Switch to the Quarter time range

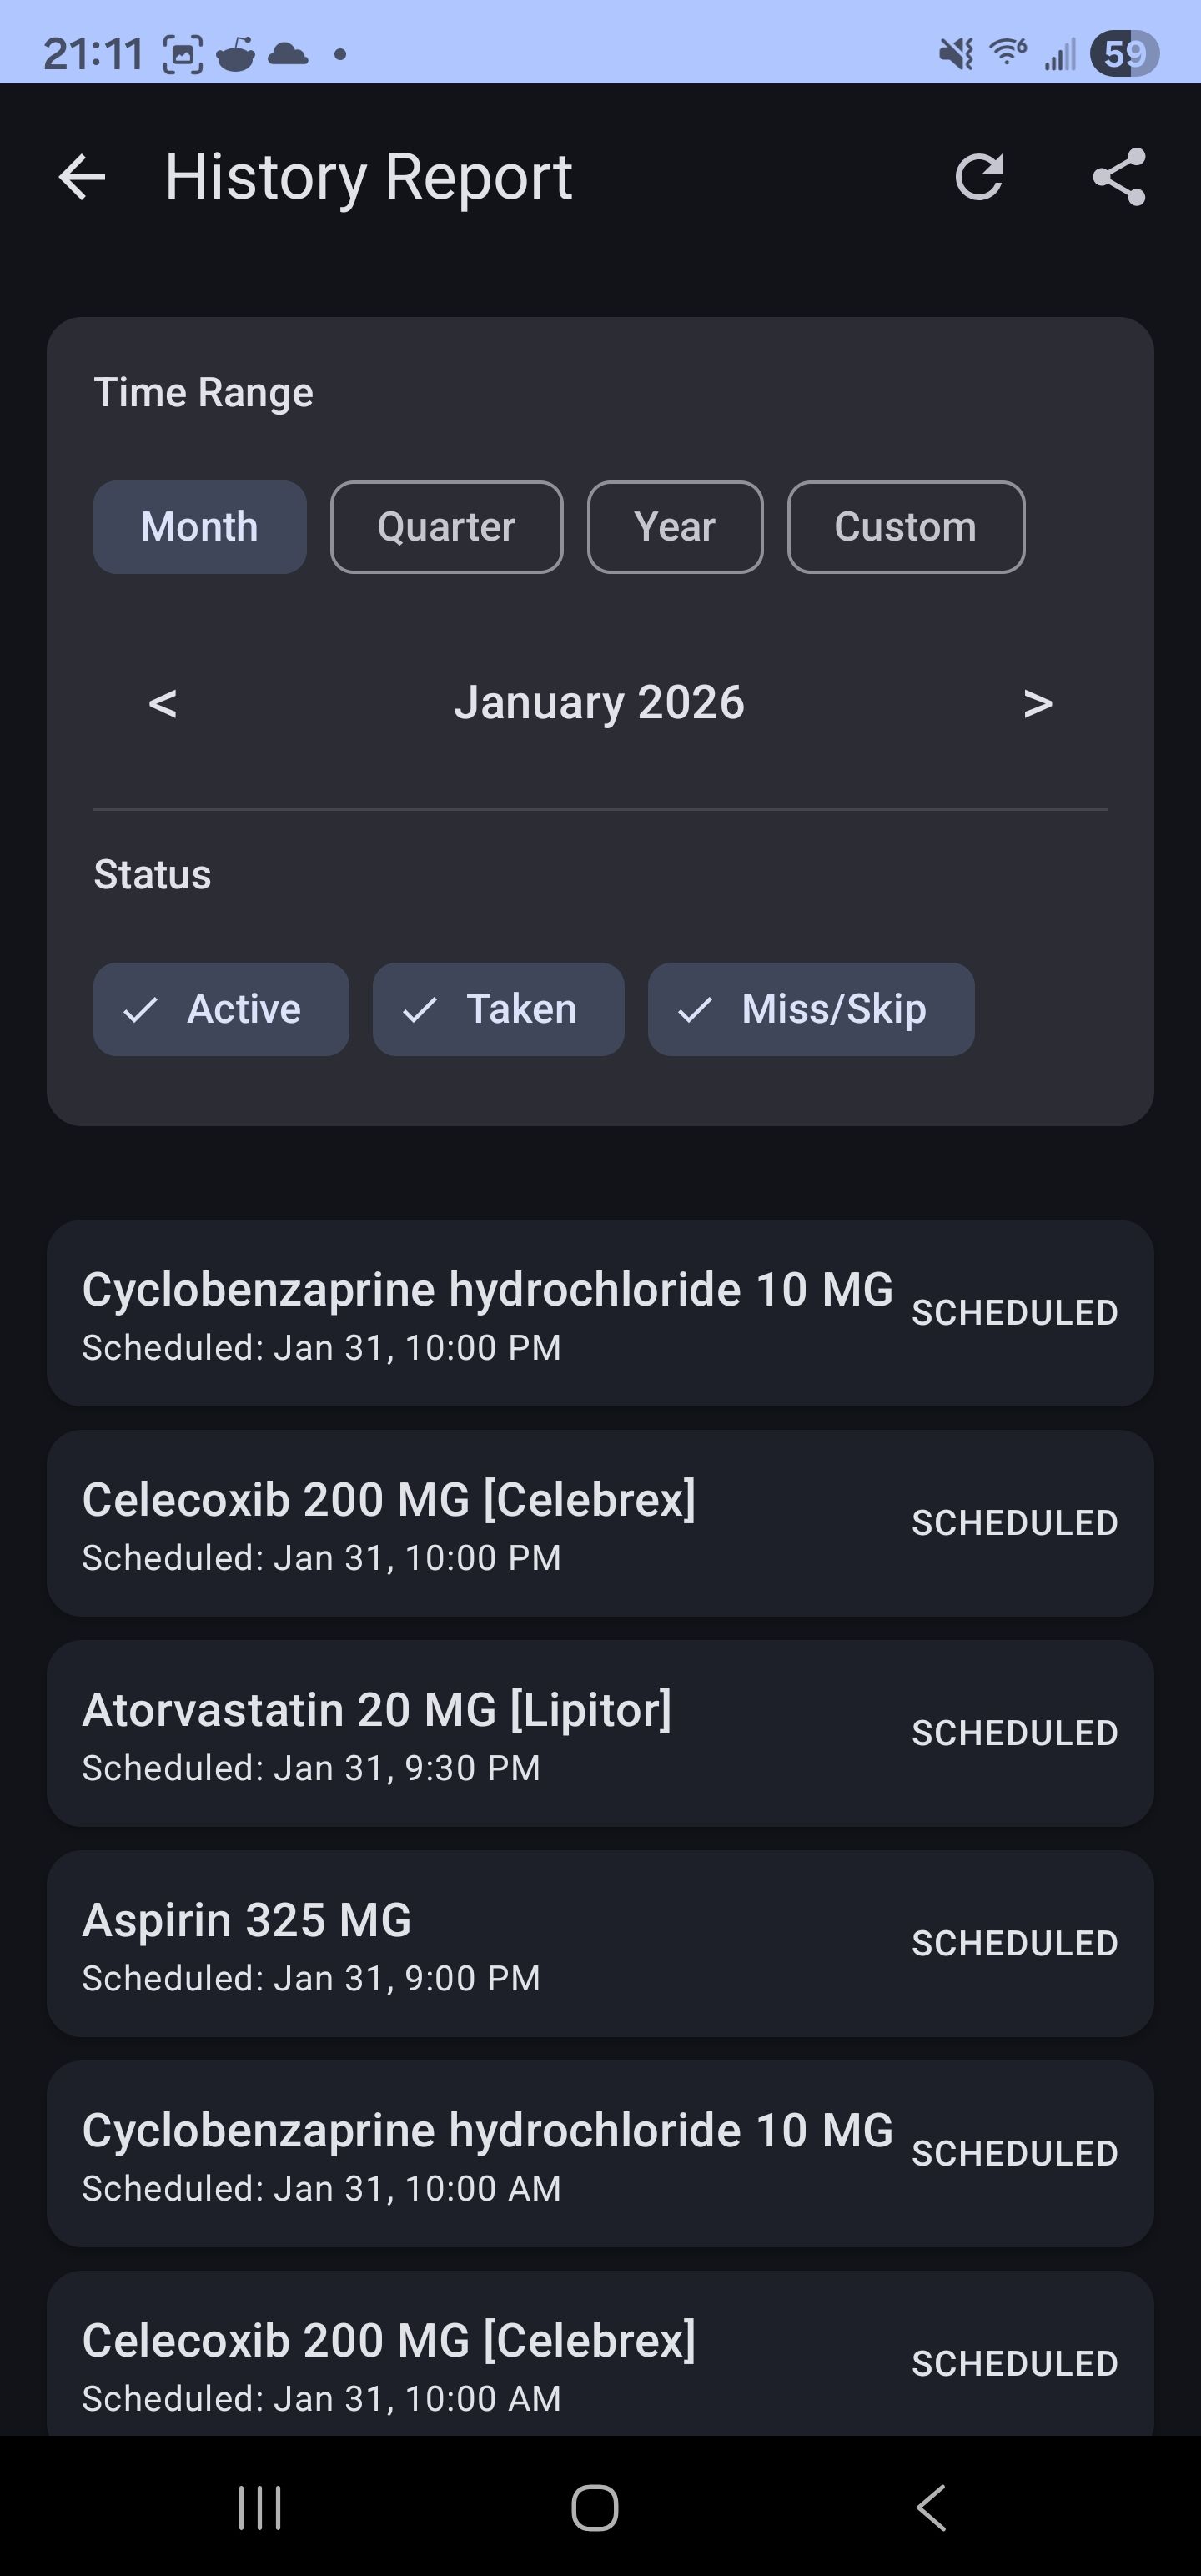tap(446, 527)
